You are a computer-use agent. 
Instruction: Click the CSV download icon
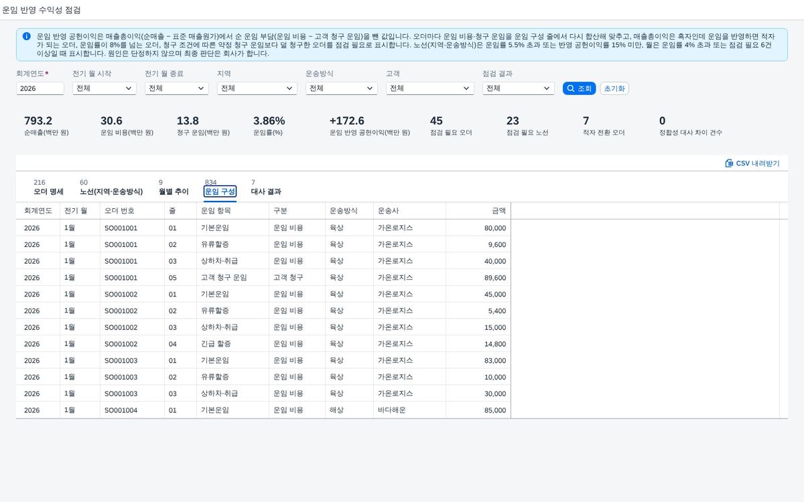729,163
